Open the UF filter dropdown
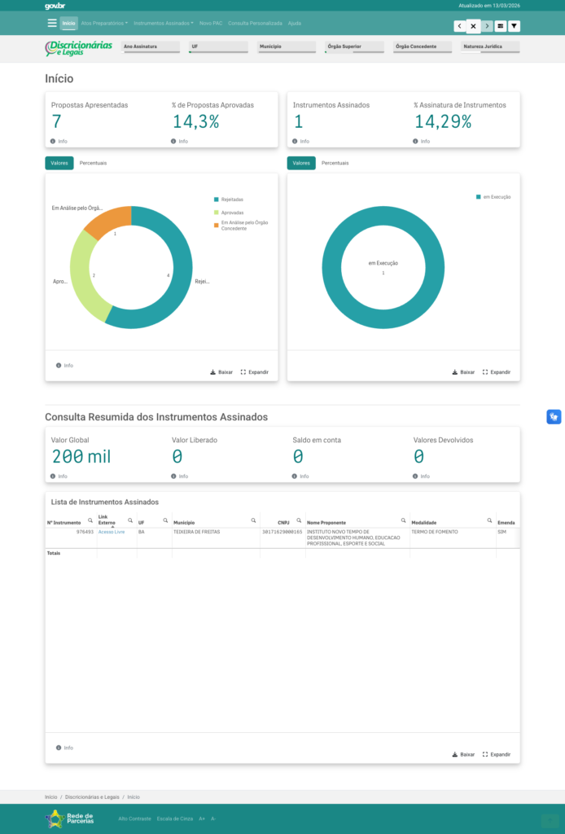Image resolution: width=565 pixels, height=834 pixels. (x=217, y=47)
